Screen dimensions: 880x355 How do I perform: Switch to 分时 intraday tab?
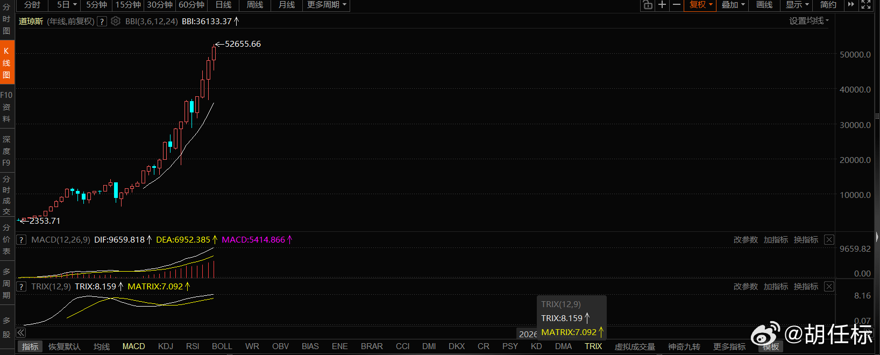[32, 5]
